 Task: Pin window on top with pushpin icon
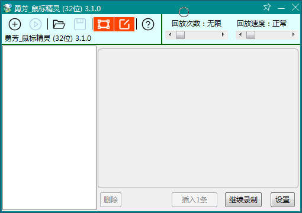click(x=267, y=8)
